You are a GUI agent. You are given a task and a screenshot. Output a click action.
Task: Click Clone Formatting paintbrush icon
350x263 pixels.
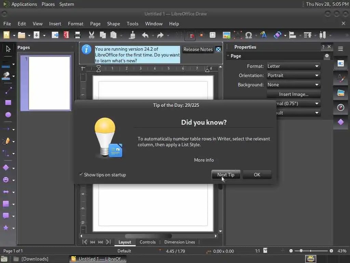(x=132, y=35)
